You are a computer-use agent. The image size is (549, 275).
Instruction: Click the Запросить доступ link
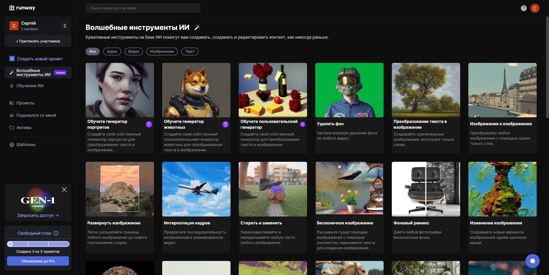coord(38,215)
